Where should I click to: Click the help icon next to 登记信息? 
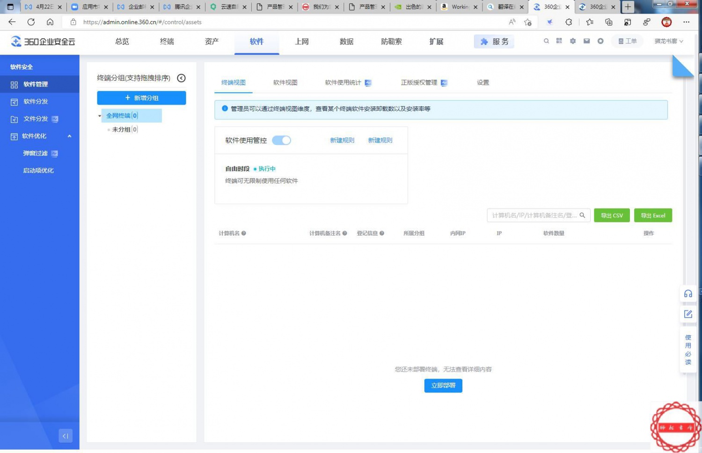(382, 233)
